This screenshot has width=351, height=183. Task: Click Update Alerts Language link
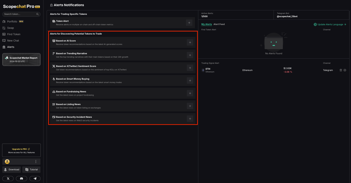[x=330, y=24]
